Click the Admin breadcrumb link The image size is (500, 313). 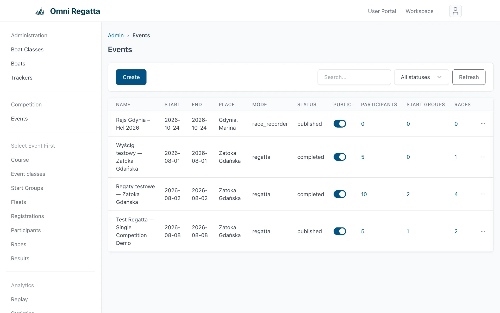116,35
